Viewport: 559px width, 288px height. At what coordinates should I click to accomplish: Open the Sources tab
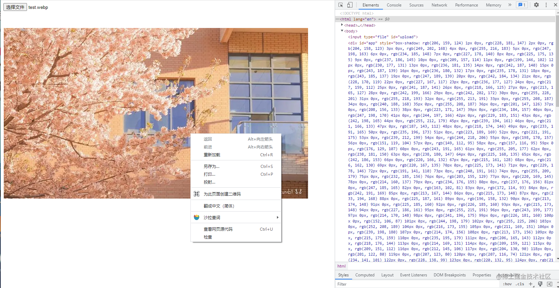click(416, 5)
